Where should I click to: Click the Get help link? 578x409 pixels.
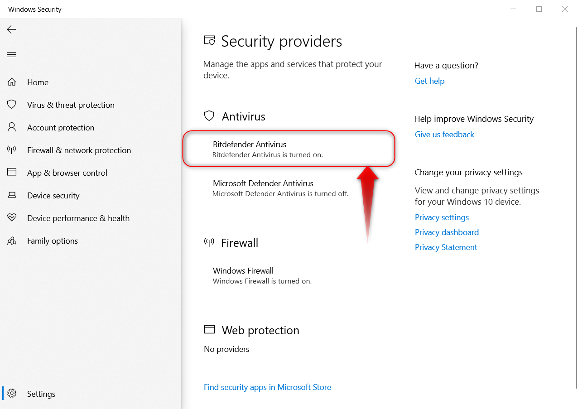pyautogui.click(x=429, y=81)
